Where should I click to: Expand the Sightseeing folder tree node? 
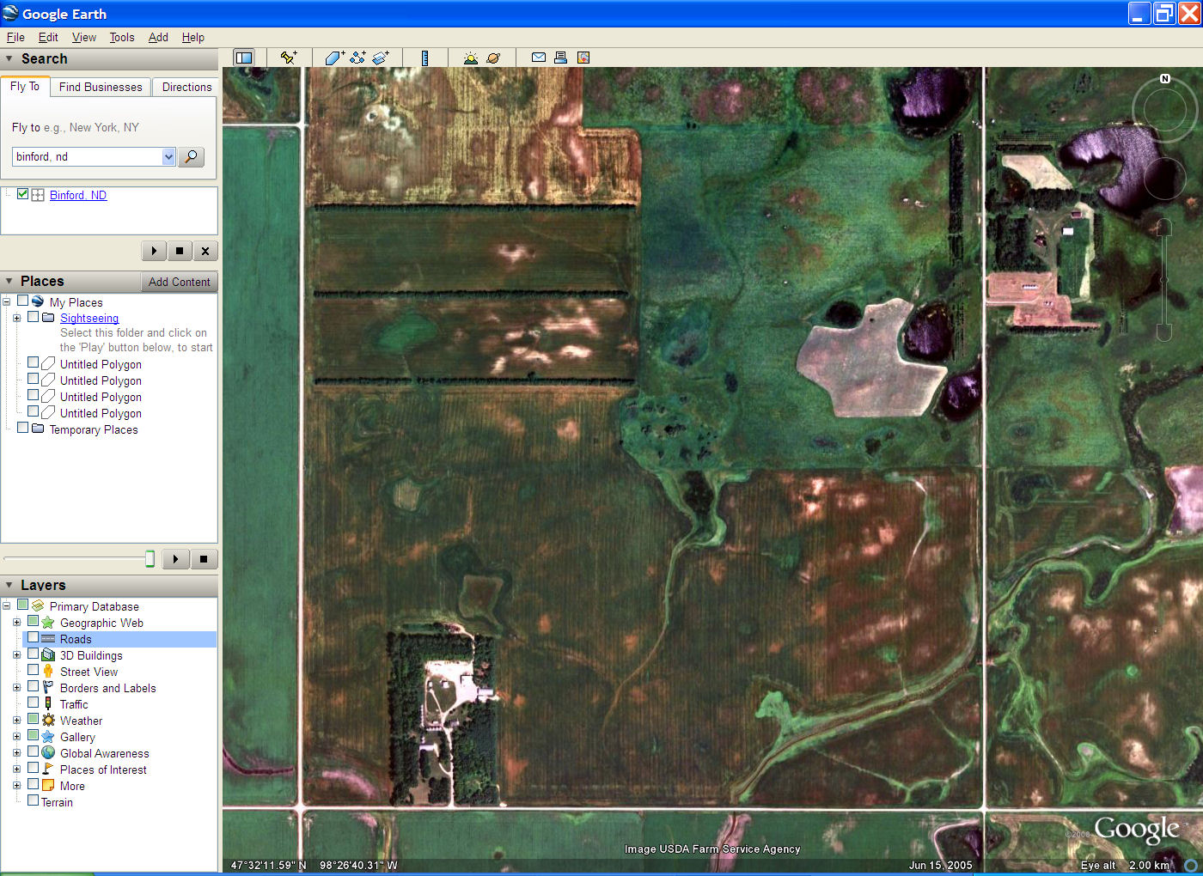(16, 318)
